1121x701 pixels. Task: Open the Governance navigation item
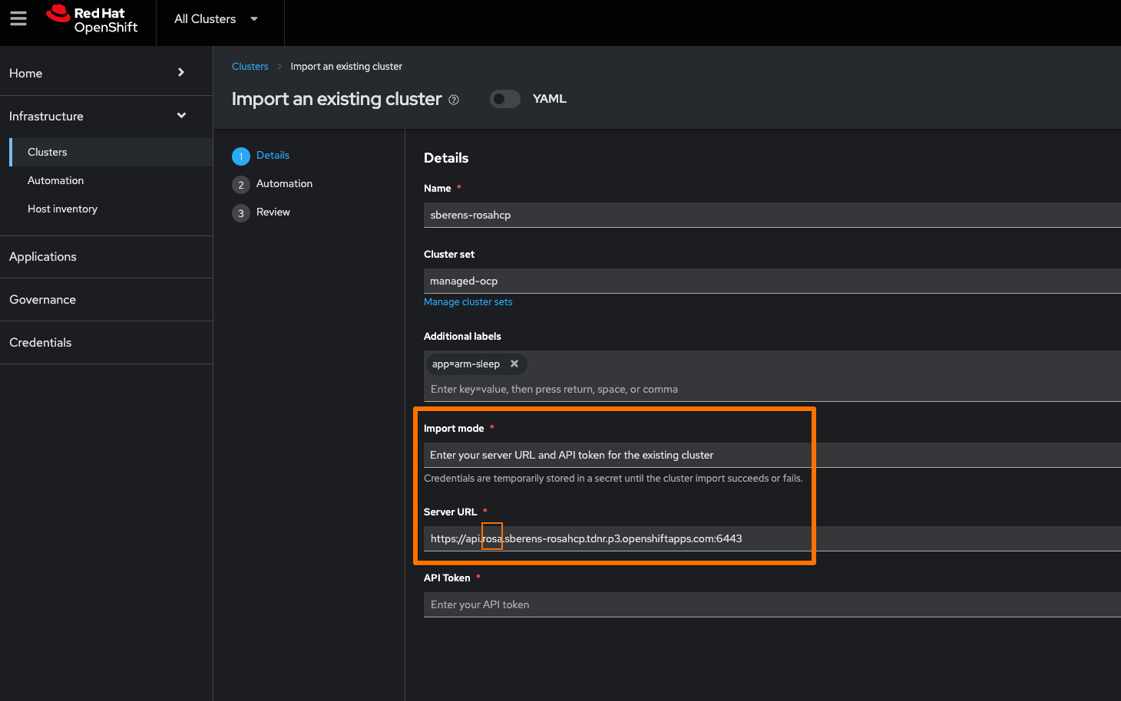tap(42, 300)
